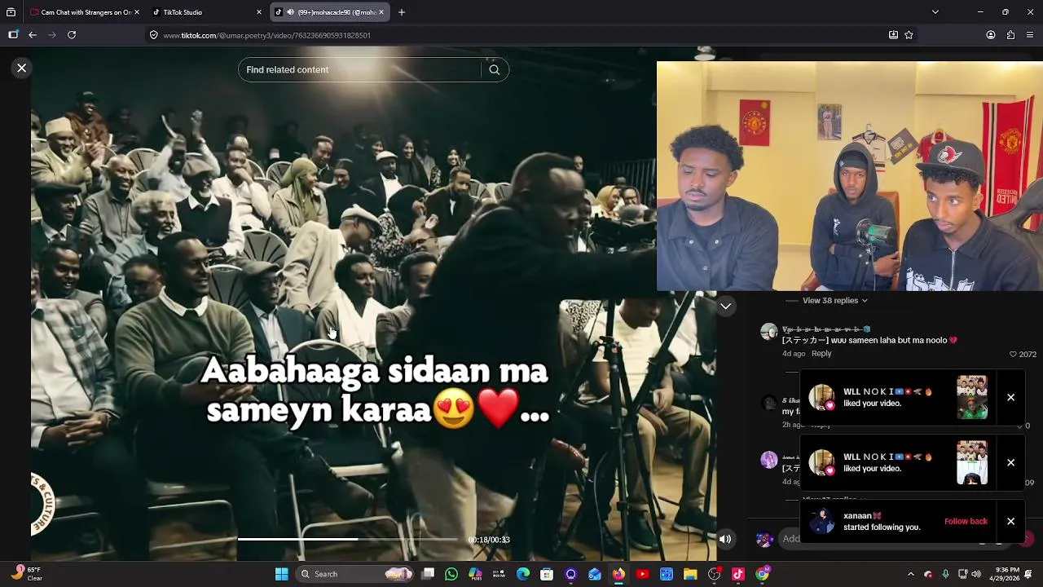Open the weather widget showing 65°F

[24, 574]
